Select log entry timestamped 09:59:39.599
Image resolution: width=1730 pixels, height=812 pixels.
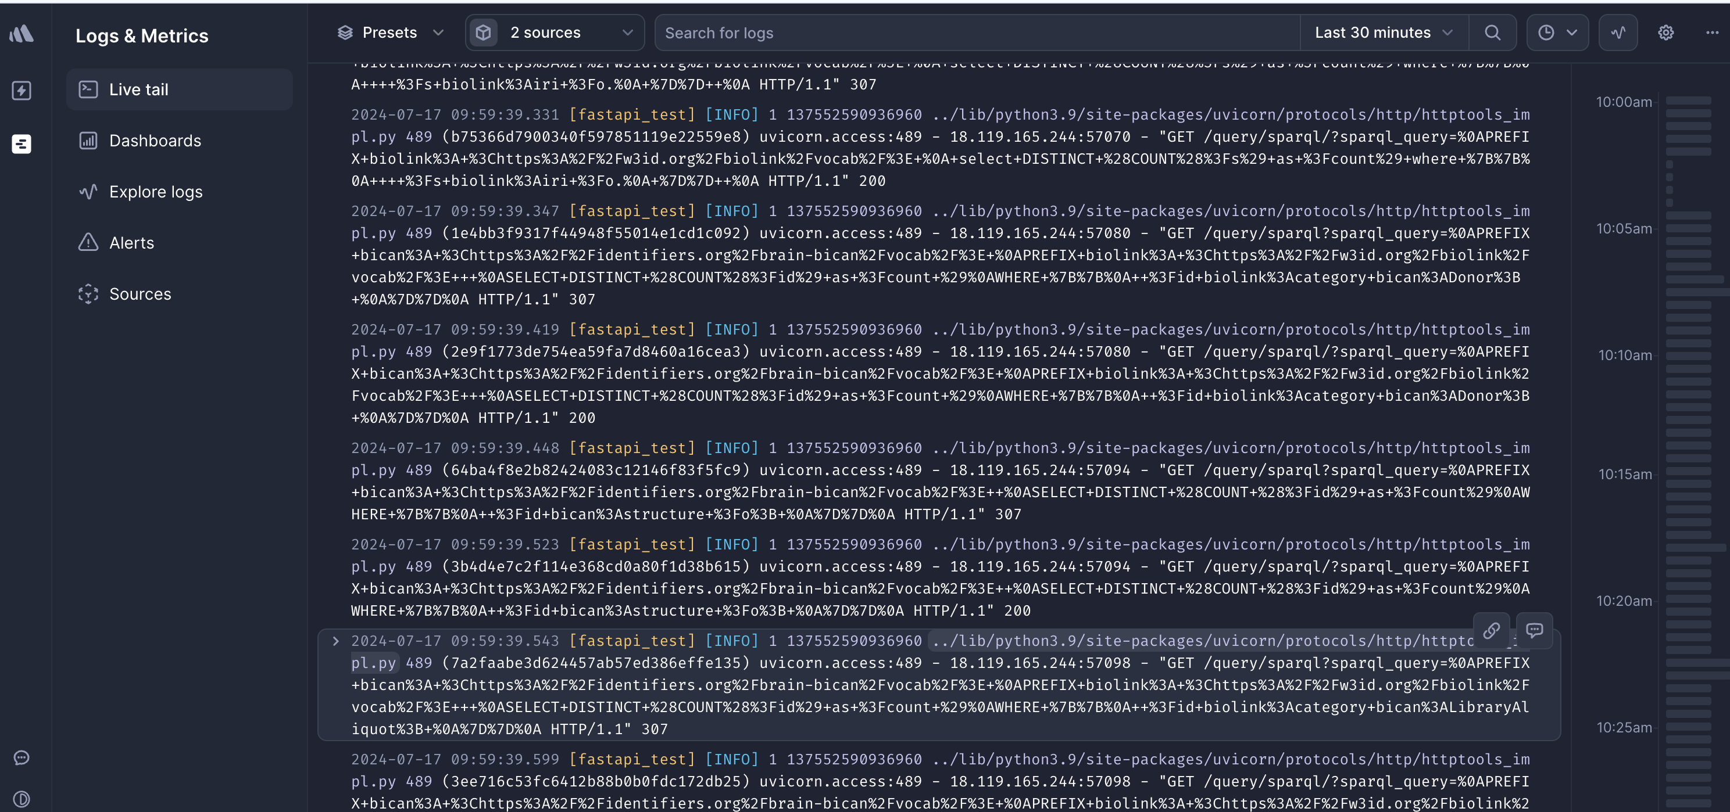pyautogui.click(x=940, y=782)
